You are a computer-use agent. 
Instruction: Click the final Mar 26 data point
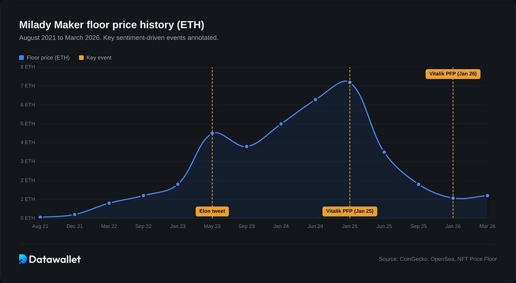coord(487,195)
